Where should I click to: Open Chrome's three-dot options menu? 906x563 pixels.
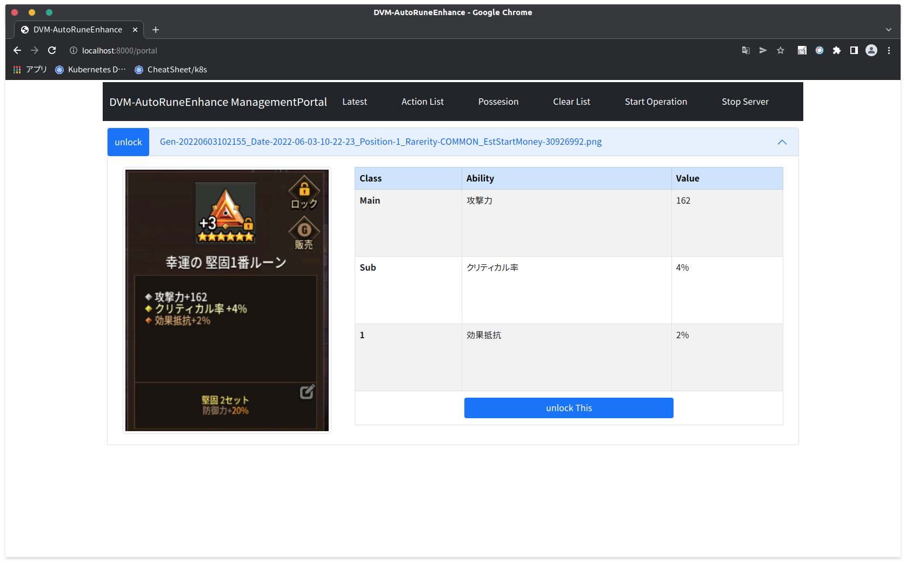tap(889, 50)
